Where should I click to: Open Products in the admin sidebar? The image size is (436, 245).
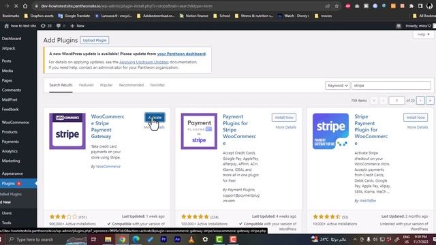pyautogui.click(x=10, y=132)
